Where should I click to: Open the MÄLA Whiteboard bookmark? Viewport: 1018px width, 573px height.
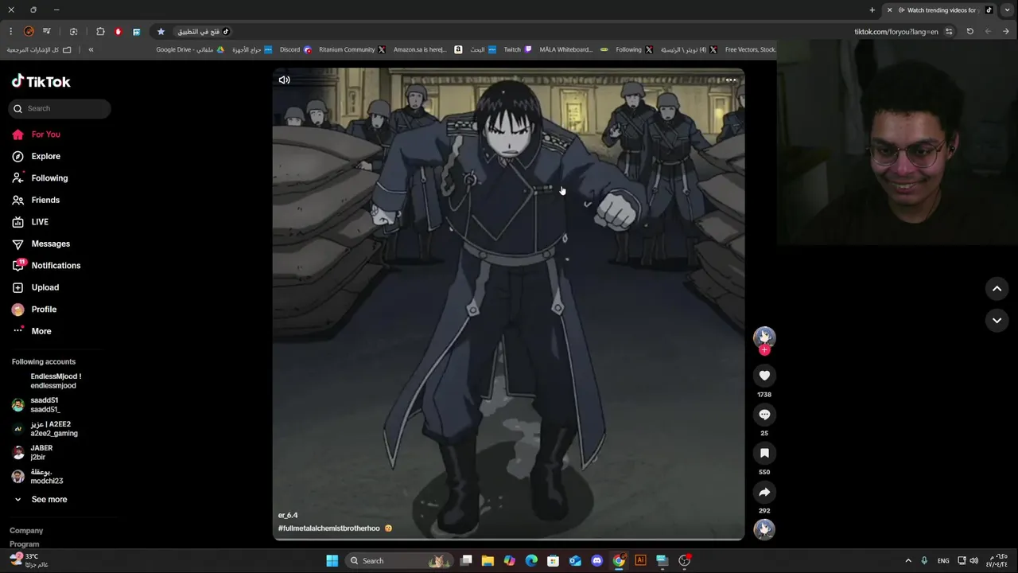(573, 49)
